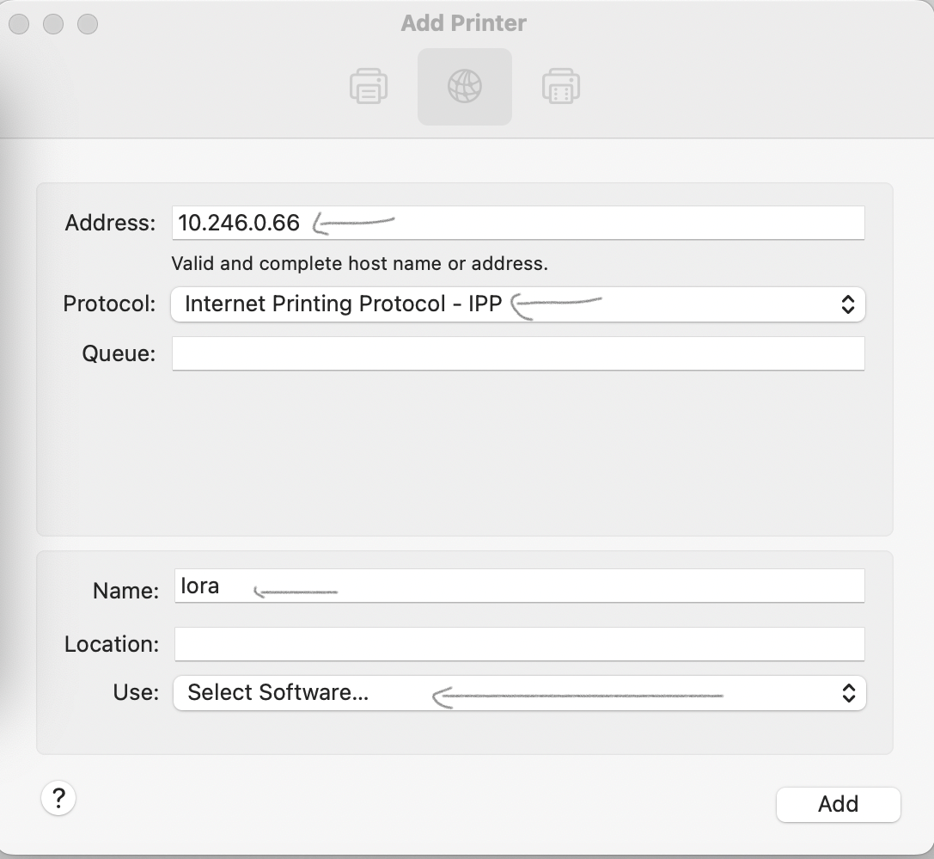This screenshot has width=934, height=859.
Task: Click the chevron arrows on Protocol menu
Action: coord(847,304)
